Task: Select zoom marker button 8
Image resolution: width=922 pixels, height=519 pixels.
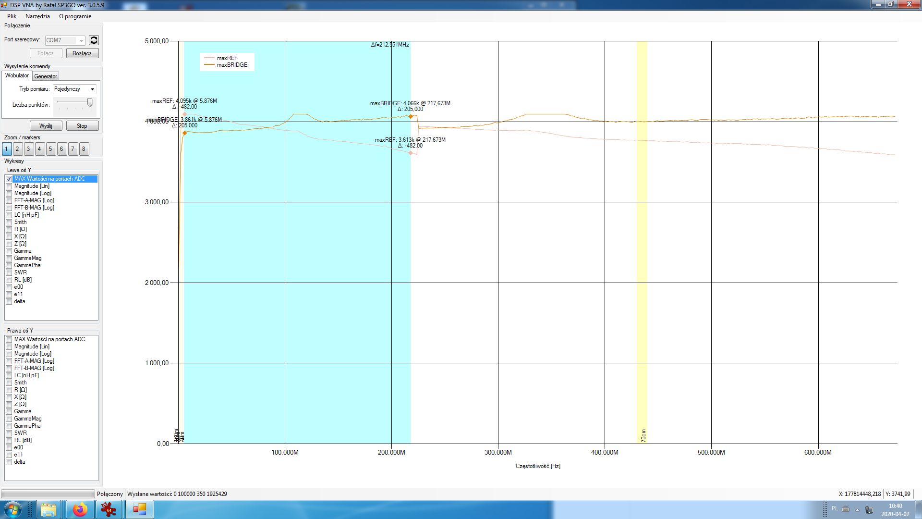Action: tap(84, 149)
